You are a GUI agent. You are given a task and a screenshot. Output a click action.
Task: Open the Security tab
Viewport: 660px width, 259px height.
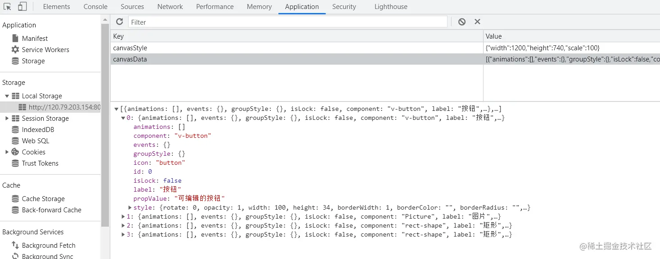344,7
